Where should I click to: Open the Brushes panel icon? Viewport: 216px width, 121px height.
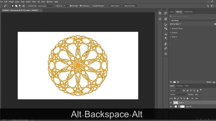[x=166, y=25]
